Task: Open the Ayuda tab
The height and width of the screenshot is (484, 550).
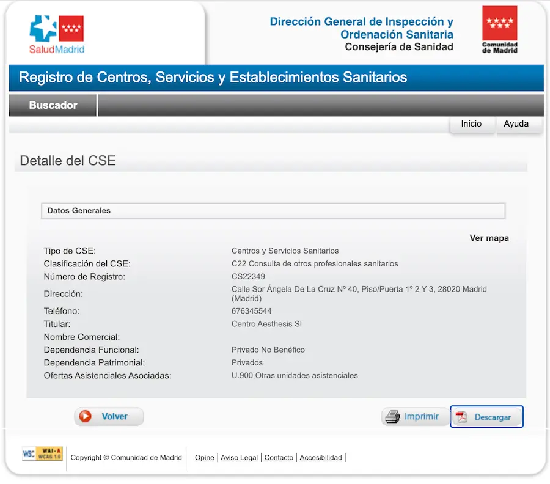Action: click(x=516, y=124)
